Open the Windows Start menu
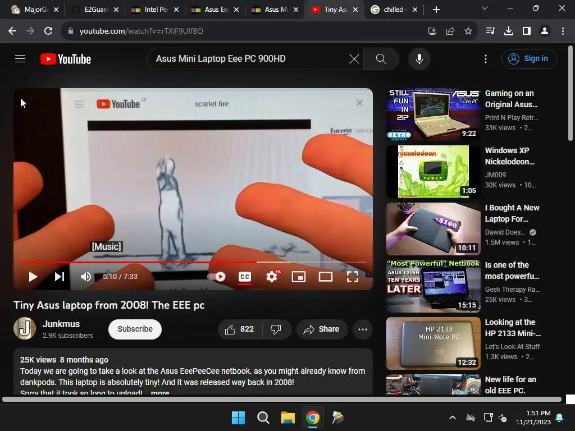The image size is (575, 431). coord(238,418)
